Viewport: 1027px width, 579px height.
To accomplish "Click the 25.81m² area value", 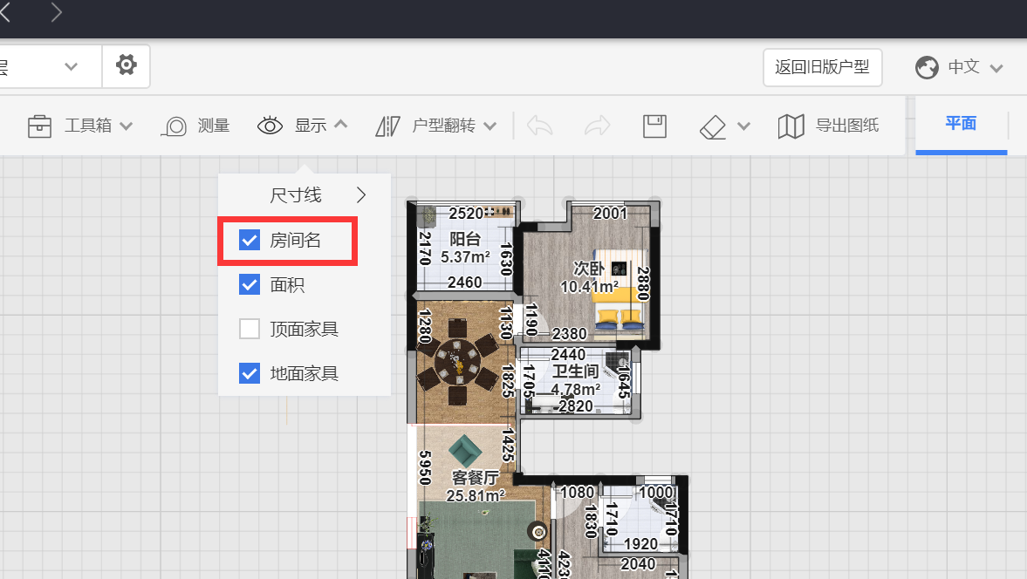I will point(476,496).
